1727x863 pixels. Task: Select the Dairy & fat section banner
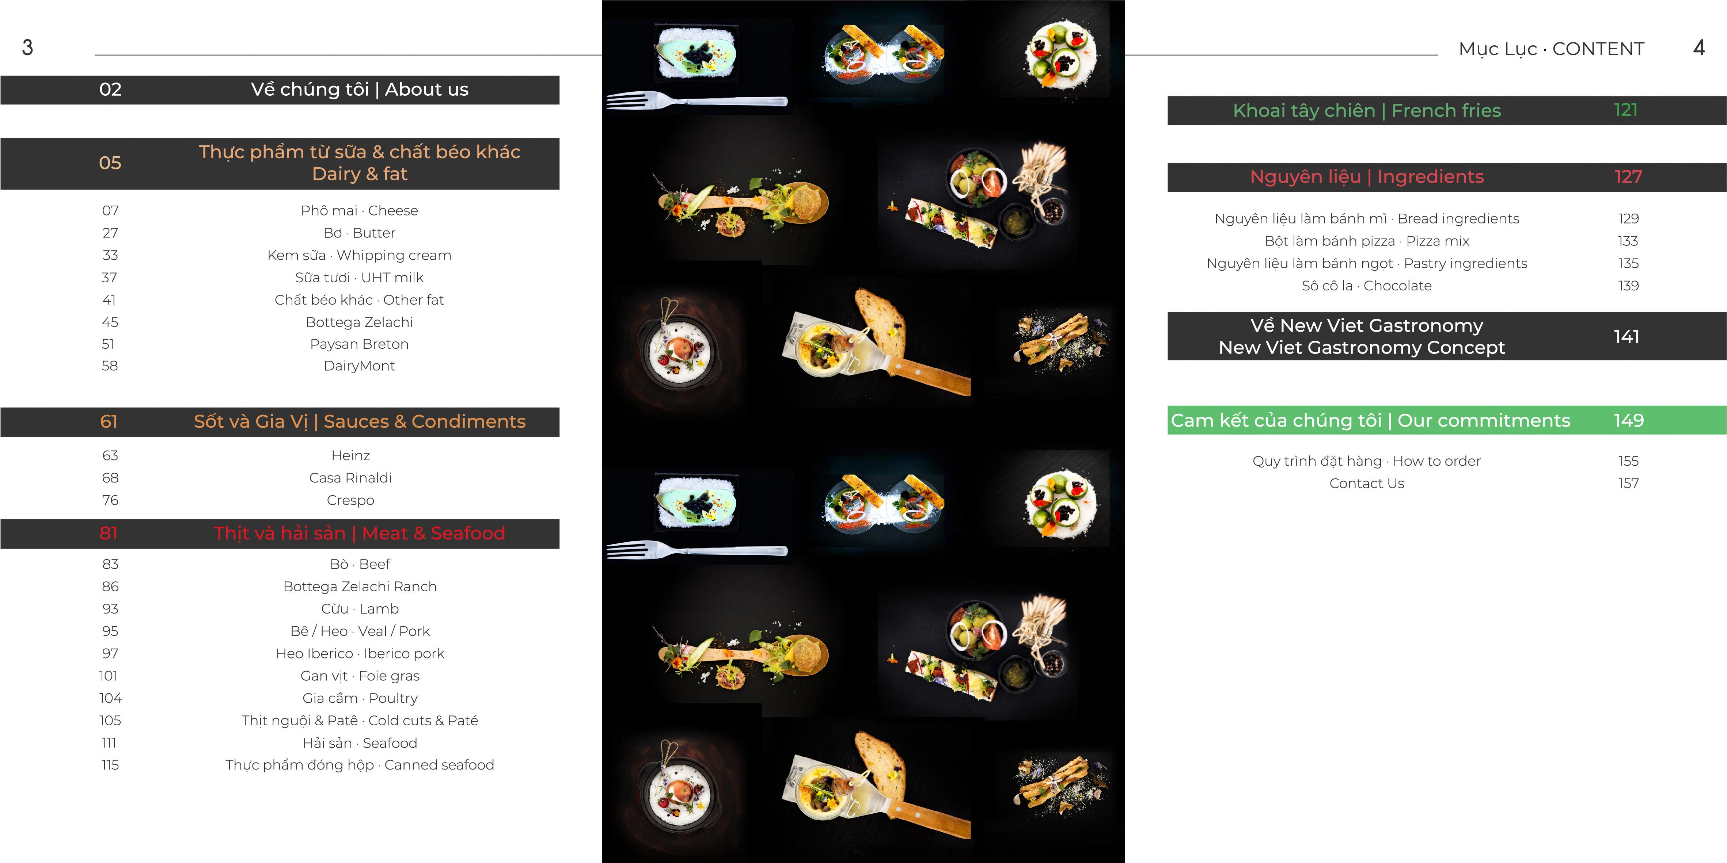pyautogui.click(x=280, y=164)
